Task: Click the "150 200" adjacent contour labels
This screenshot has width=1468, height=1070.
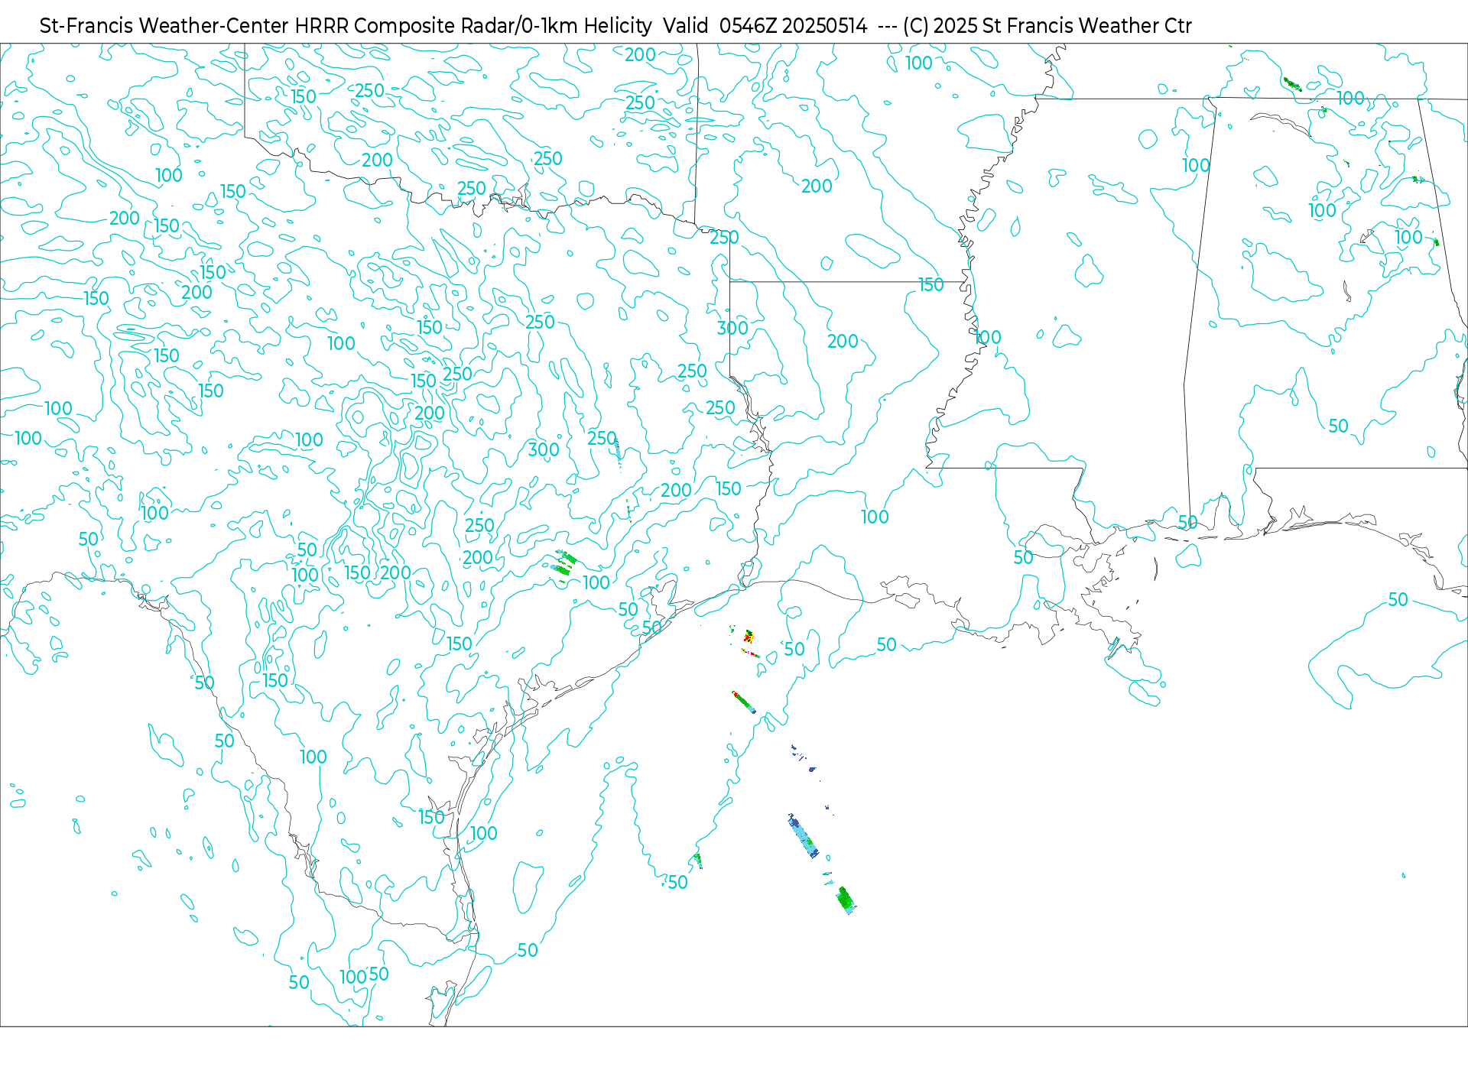Action: pyautogui.click(x=377, y=572)
